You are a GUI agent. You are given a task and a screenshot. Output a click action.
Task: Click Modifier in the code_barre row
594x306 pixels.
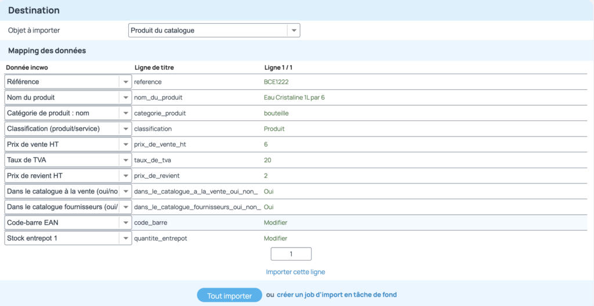[x=276, y=222]
